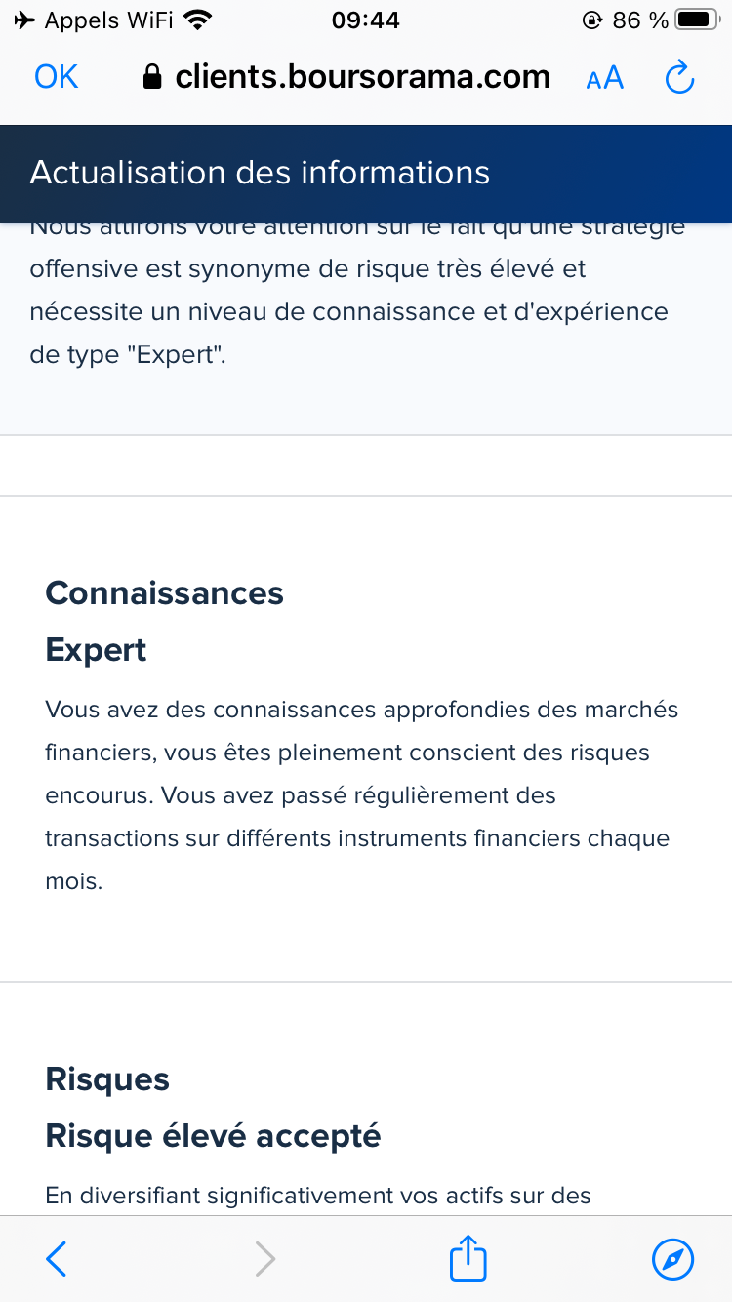Tap the clients.boursorama.com address bar
Image resolution: width=732 pixels, height=1302 pixels.
pos(362,78)
